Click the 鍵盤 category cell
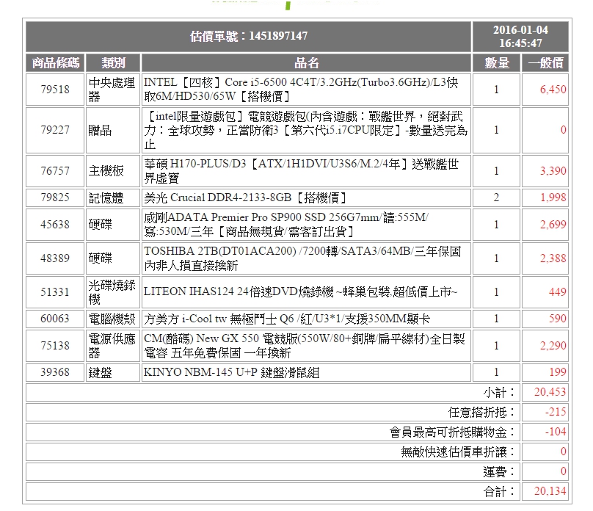 [x=113, y=372]
